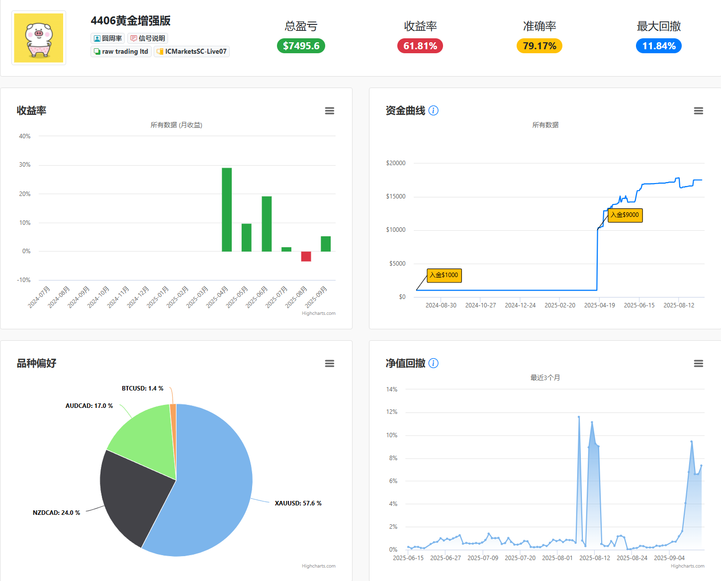
Task: Click the ICMarketsSC-Live07 server tag
Action: 191,51
